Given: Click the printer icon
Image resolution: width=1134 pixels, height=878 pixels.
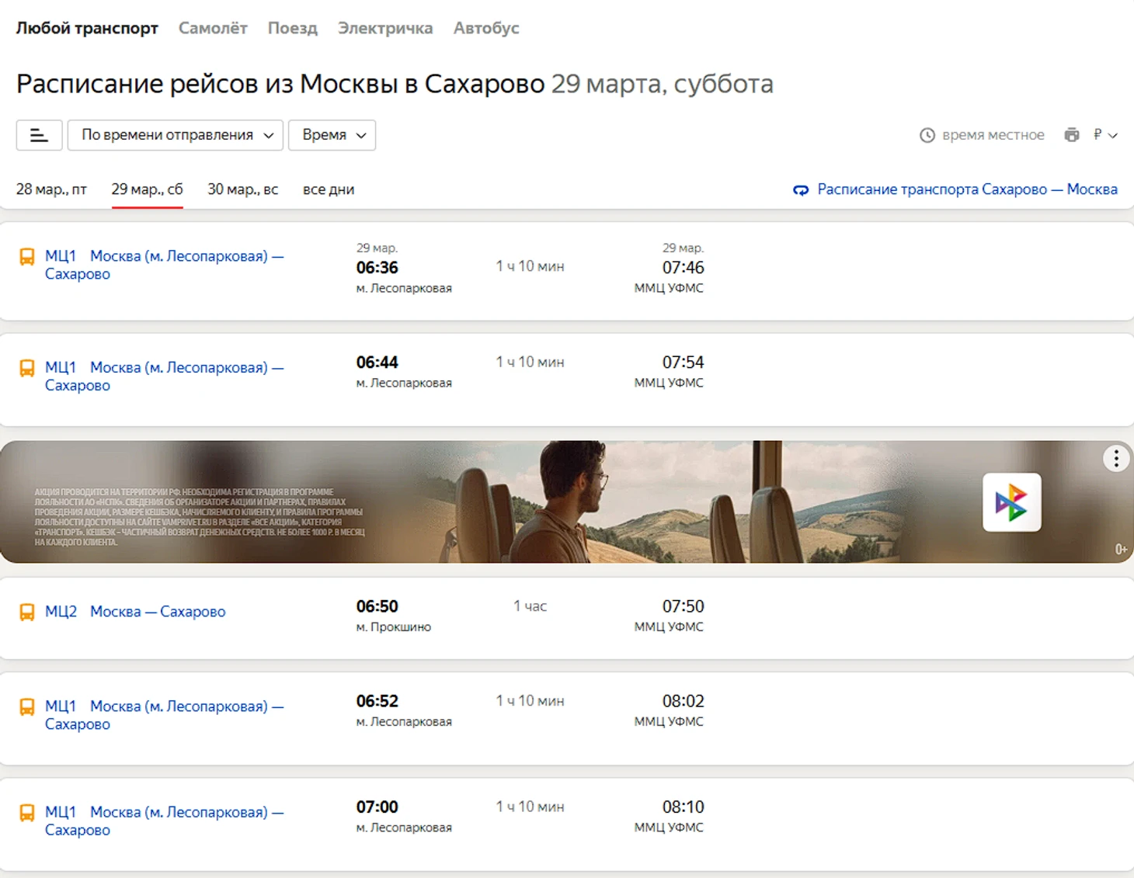Looking at the screenshot, I should (x=1072, y=135).
